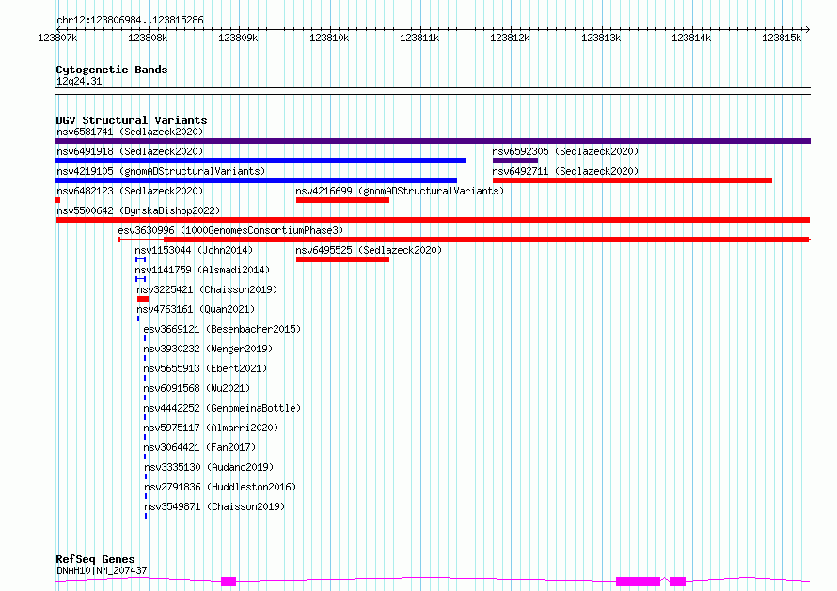This screenshot has height=591, width=837.
Task: Open nsv5500642 (ByrskaBishop2022) label
Action: [x=138, y=210]
